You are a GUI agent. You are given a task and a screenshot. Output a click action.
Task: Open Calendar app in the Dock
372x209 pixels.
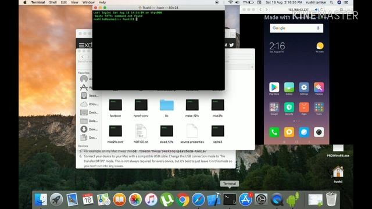coord(88,200)
